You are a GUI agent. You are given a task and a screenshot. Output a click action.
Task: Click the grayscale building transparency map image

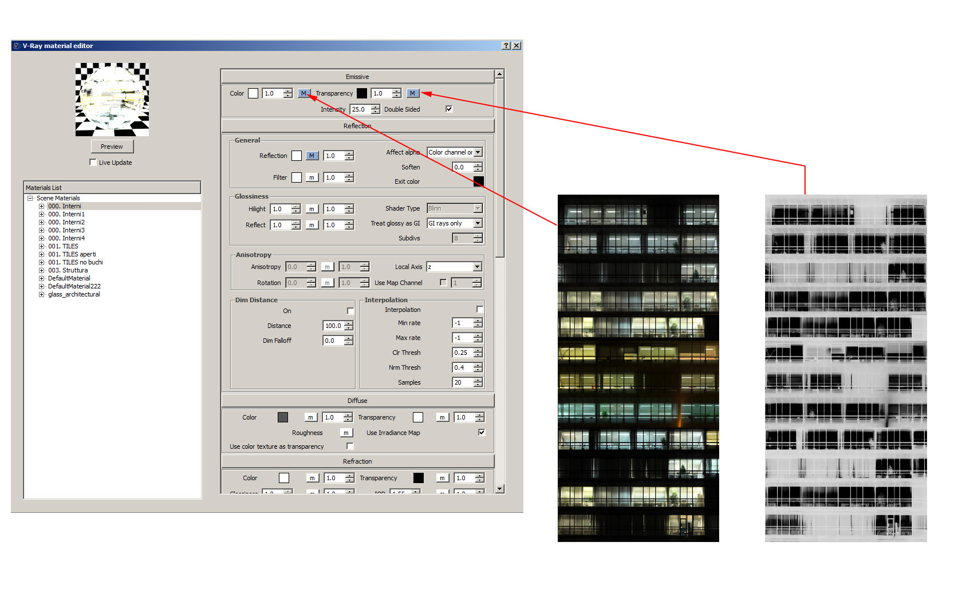click(846, 368)
